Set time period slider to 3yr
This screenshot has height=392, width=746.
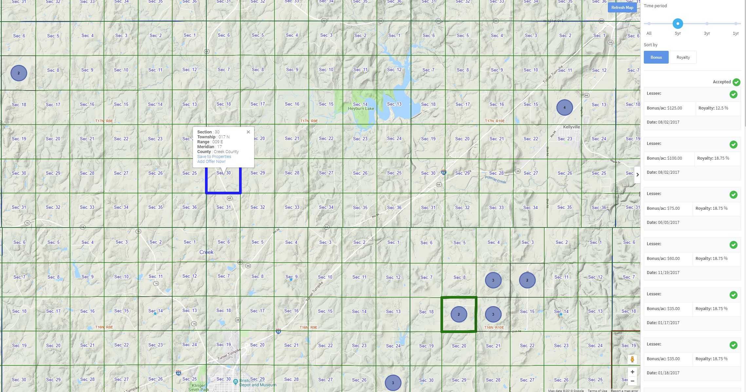point(707,24)
